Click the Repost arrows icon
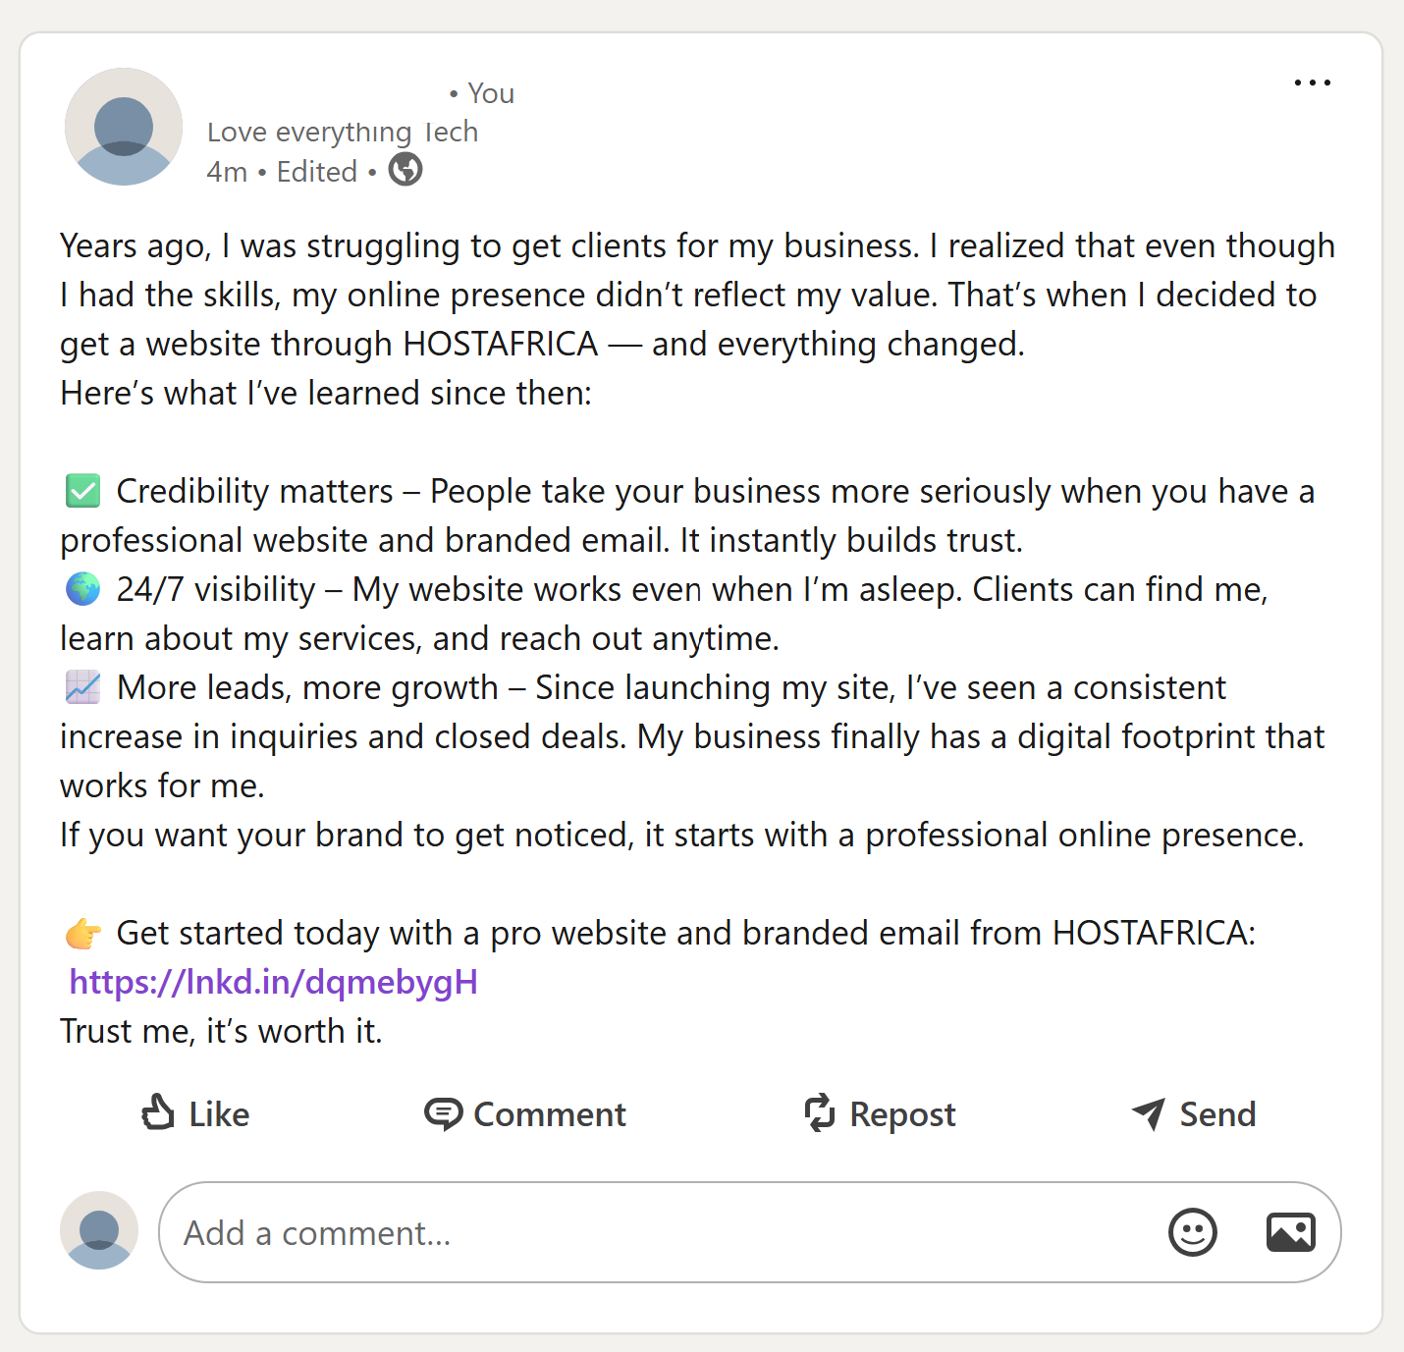The width and height of the screenshot is (1404, 1352). (819, 1113)
